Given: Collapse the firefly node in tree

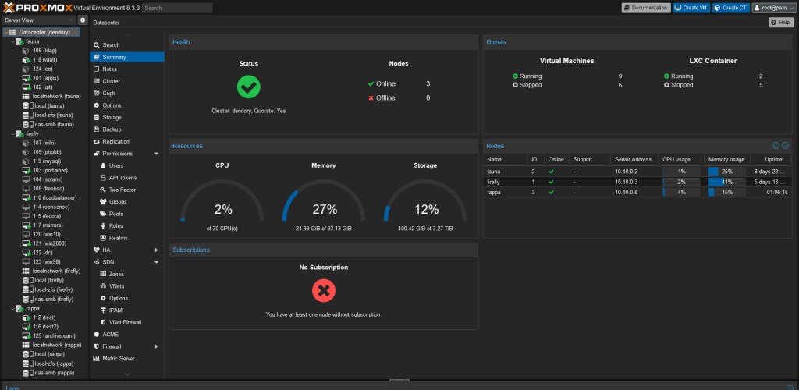Looking at the screenshot, I should point(12,133).
